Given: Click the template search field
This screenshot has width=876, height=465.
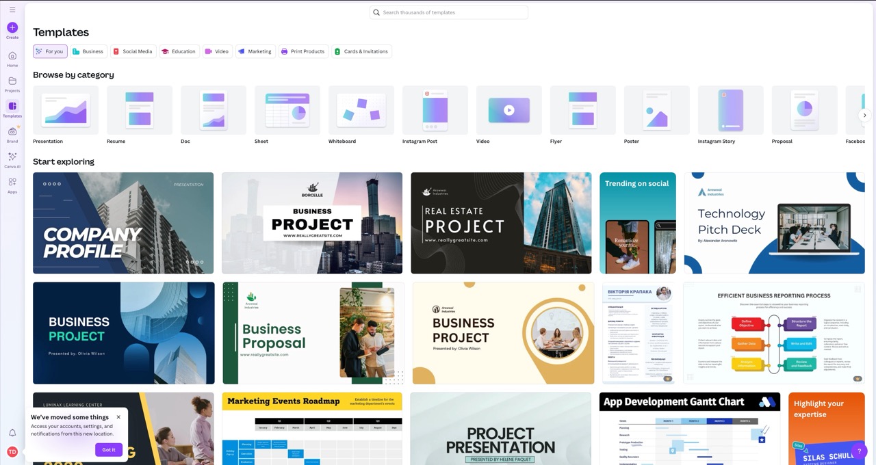Looking at the screenshot, I should click(x=449, y=12).
